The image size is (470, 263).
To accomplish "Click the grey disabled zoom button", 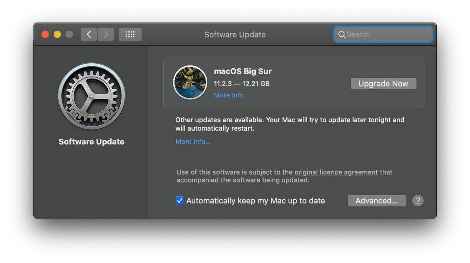I will coord(69,34).
